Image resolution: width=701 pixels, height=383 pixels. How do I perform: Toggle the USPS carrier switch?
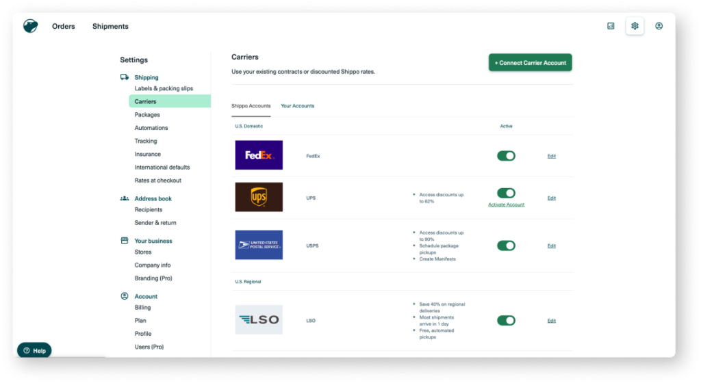click(506, 246)
